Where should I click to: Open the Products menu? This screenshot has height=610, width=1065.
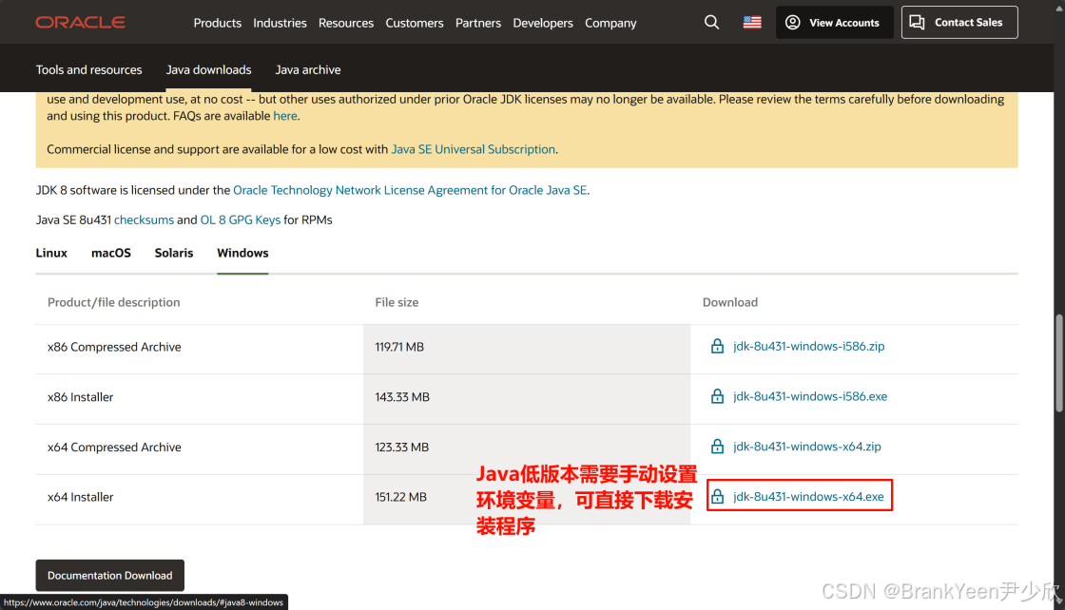[218, 23]
